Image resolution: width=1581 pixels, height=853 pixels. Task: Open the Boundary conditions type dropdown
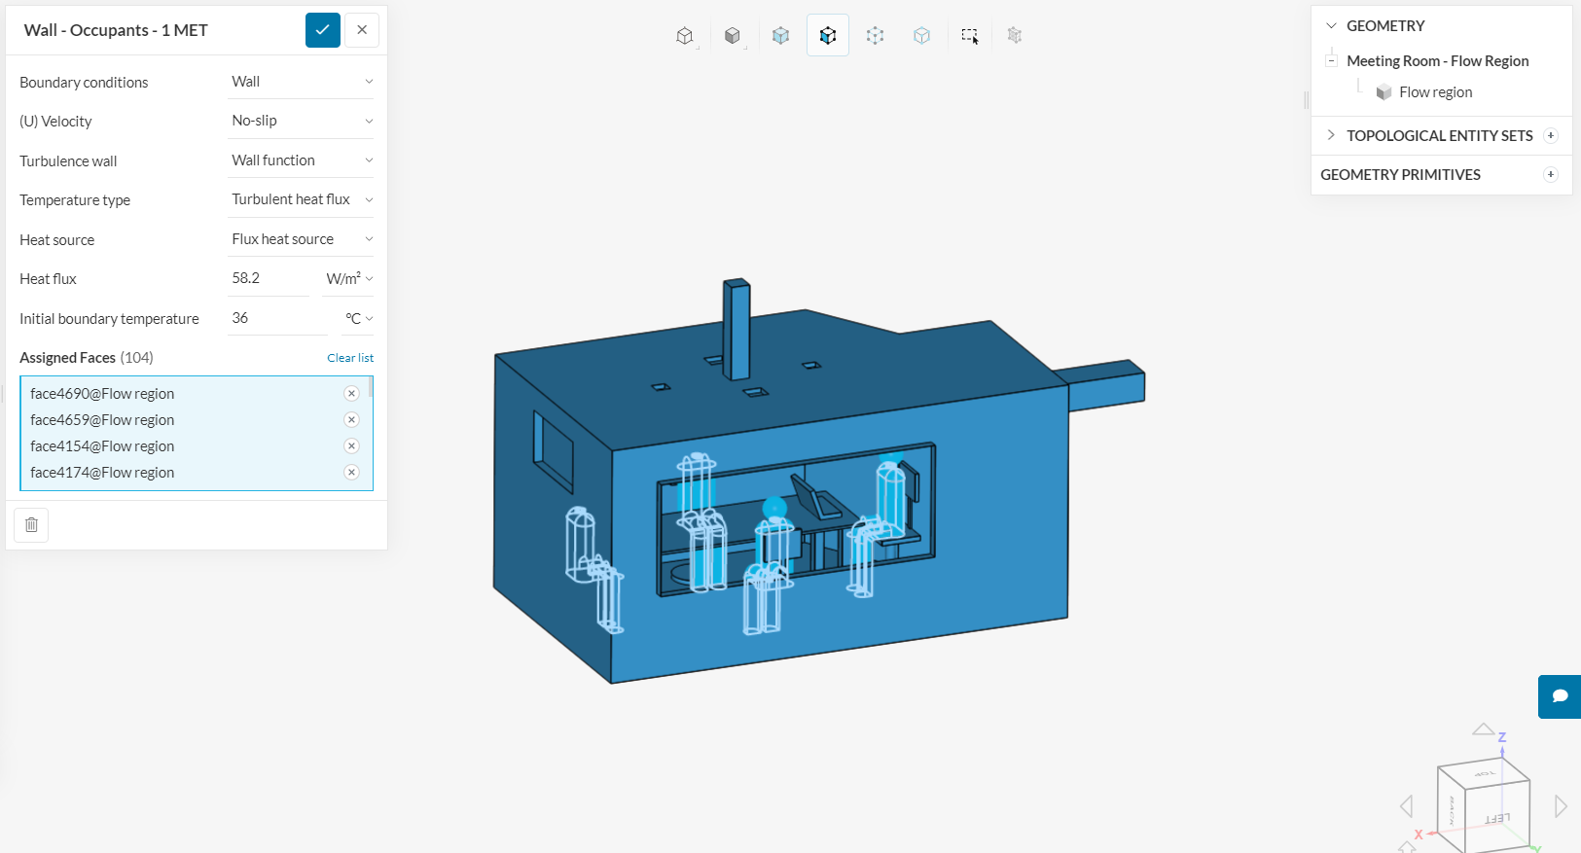301,82
